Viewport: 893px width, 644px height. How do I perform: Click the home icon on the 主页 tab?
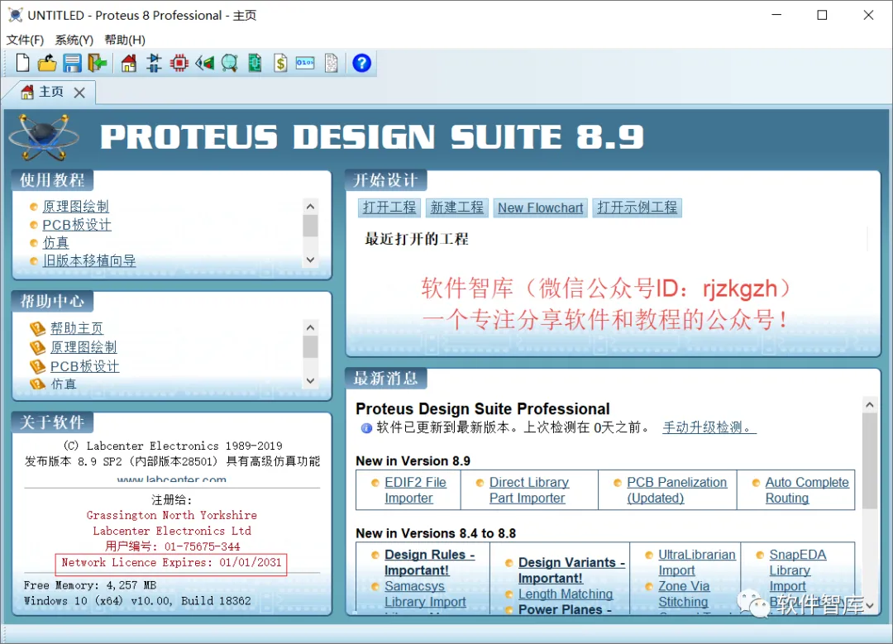tap(27, 93)
